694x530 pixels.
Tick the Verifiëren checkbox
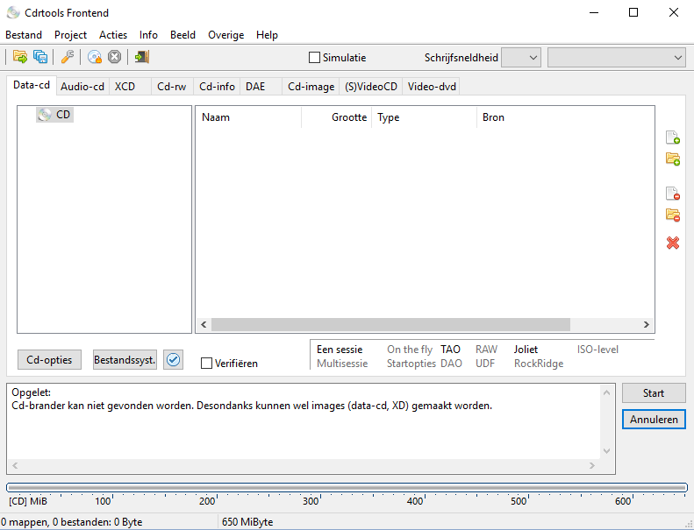point(207,364)
